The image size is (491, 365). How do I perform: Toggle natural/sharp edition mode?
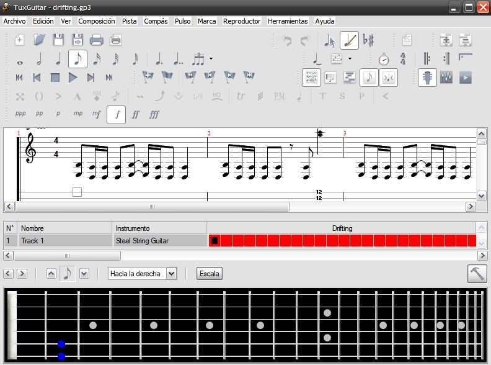click(x=369, y=40)
